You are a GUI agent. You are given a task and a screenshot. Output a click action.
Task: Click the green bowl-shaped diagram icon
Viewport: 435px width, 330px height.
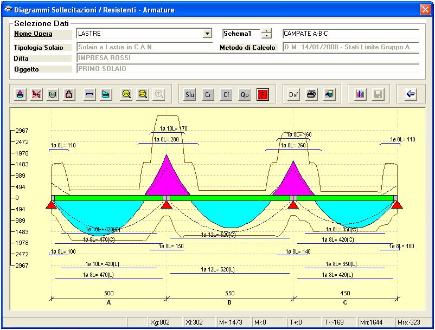(x=53, y=94)
